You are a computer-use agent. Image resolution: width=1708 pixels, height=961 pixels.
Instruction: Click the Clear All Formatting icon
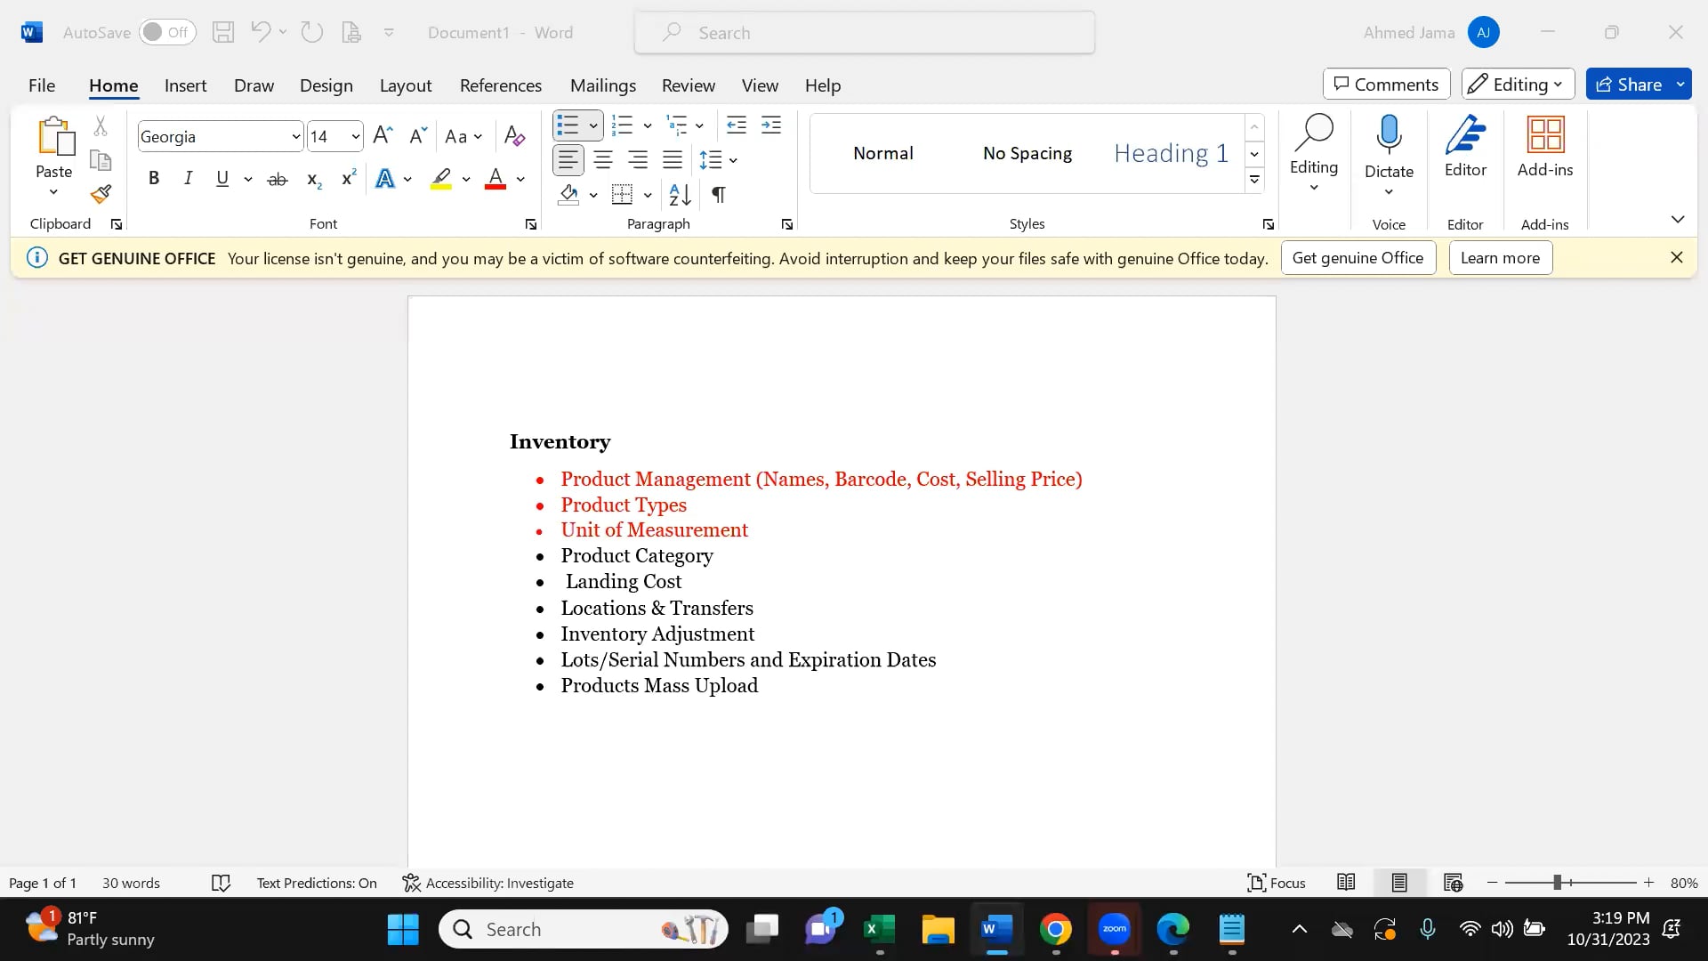(514, 136)
